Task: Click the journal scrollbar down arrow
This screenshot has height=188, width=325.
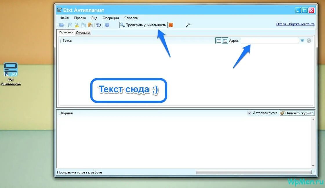Action: (313, 166)
